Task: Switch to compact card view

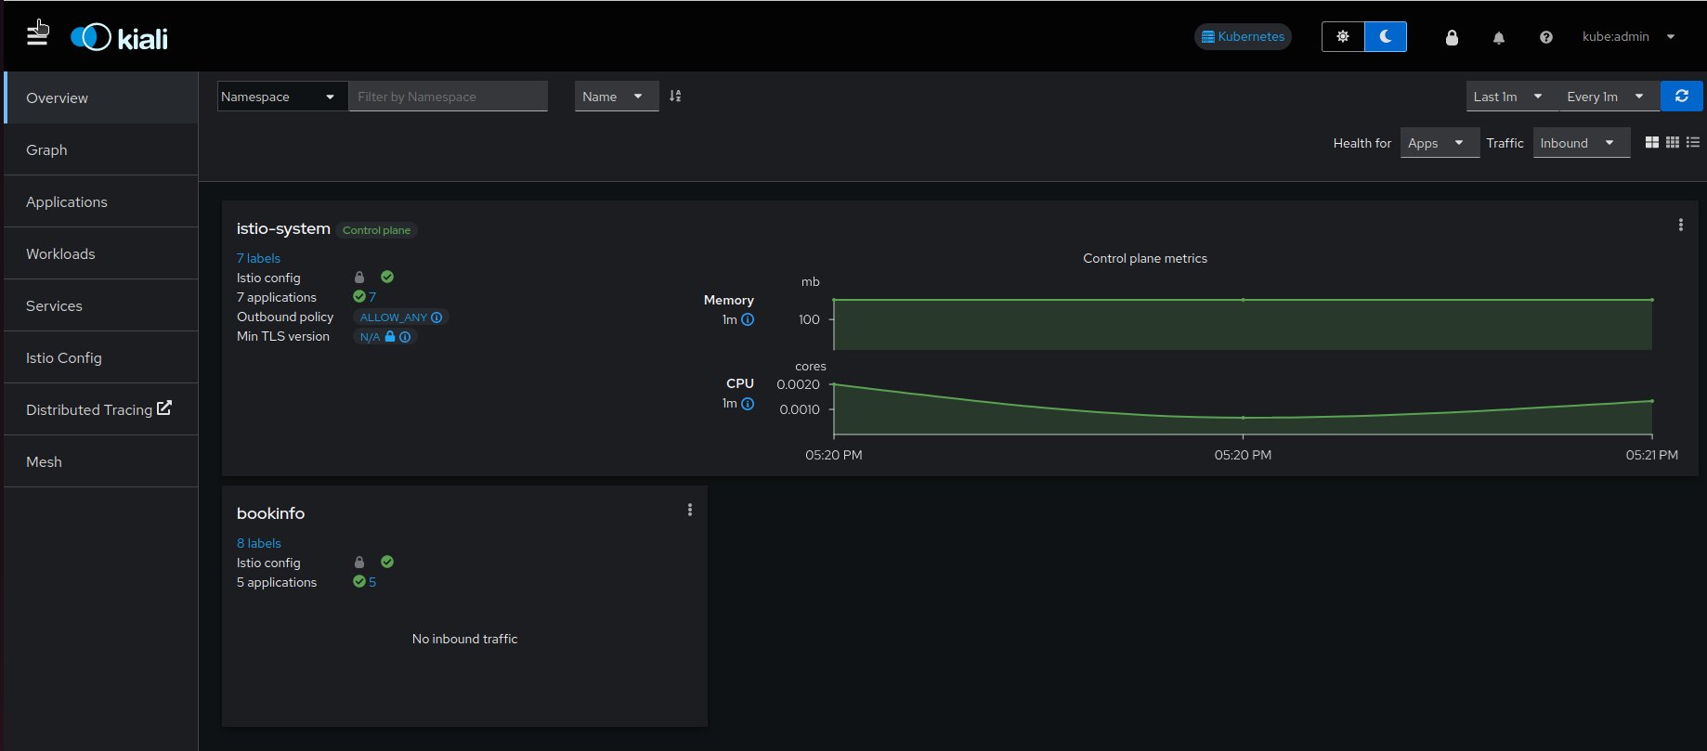Action: point(1673,142)
